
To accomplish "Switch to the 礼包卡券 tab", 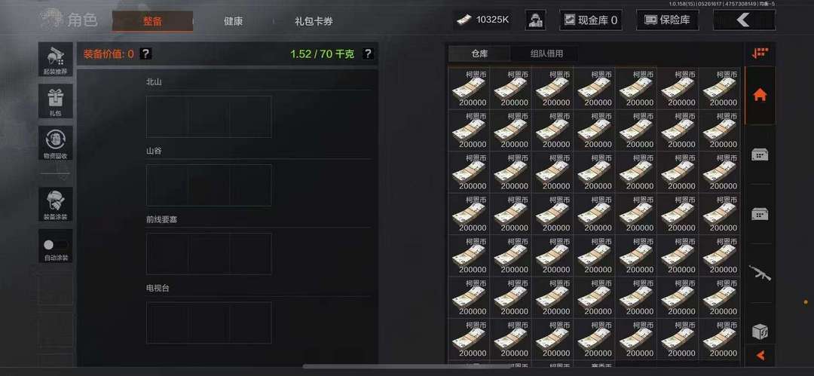I will point(314,21).
